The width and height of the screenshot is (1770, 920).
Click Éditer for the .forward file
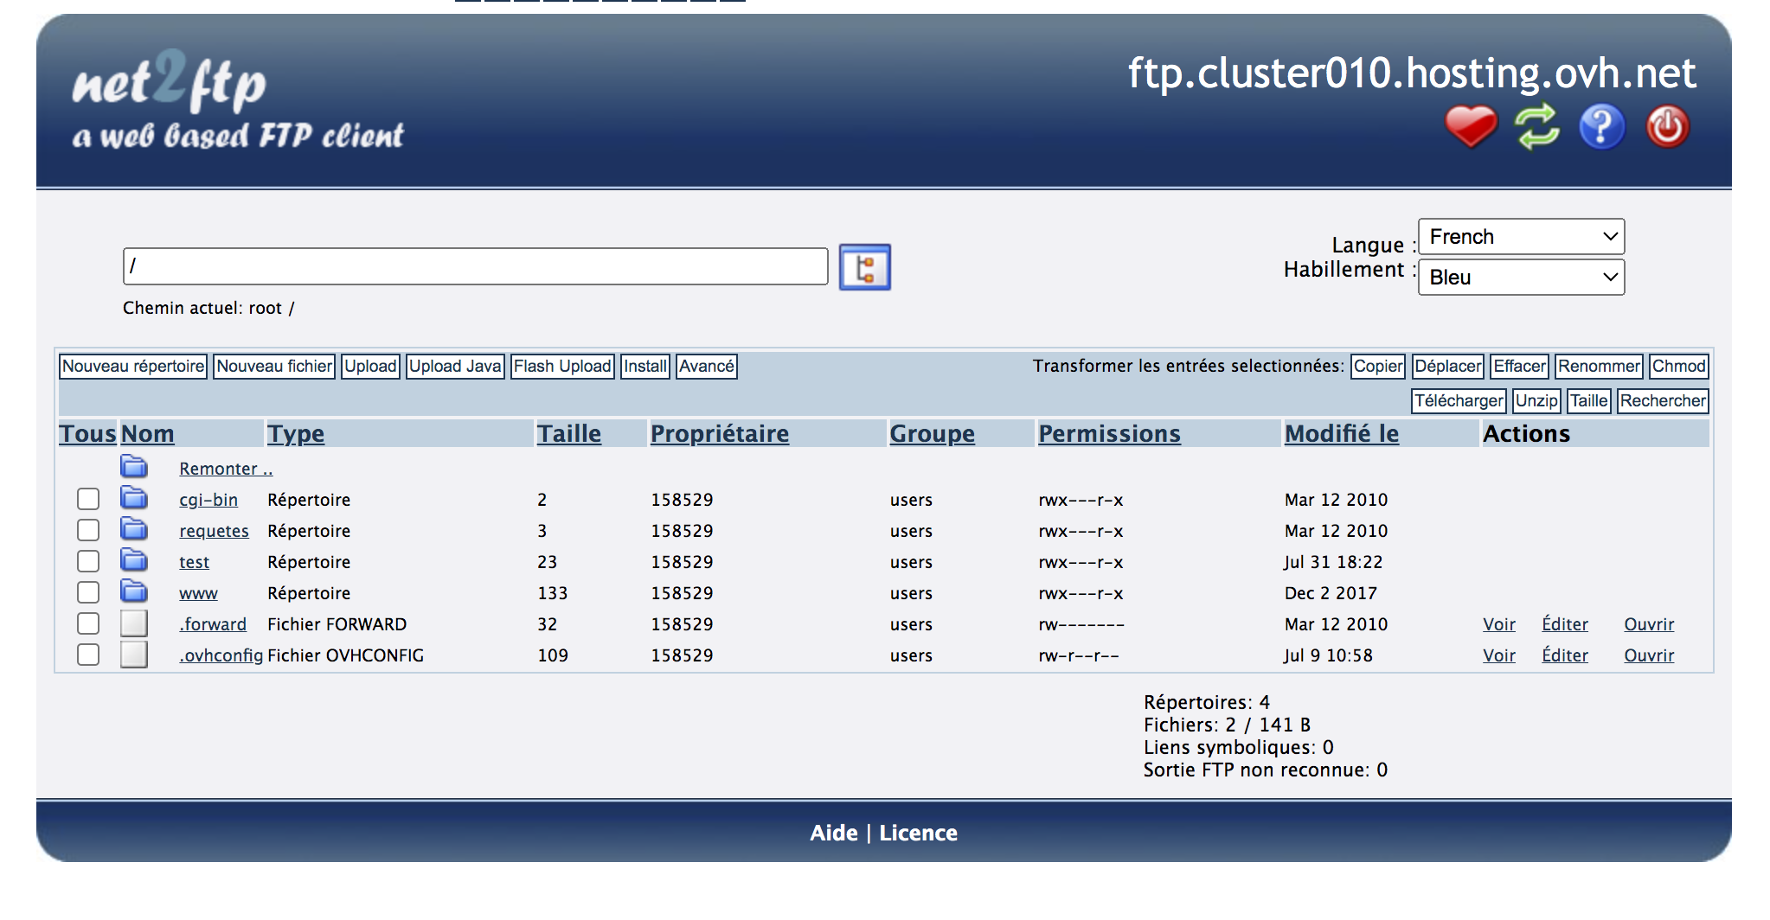pyautogui.click(x=1564, y=624)
